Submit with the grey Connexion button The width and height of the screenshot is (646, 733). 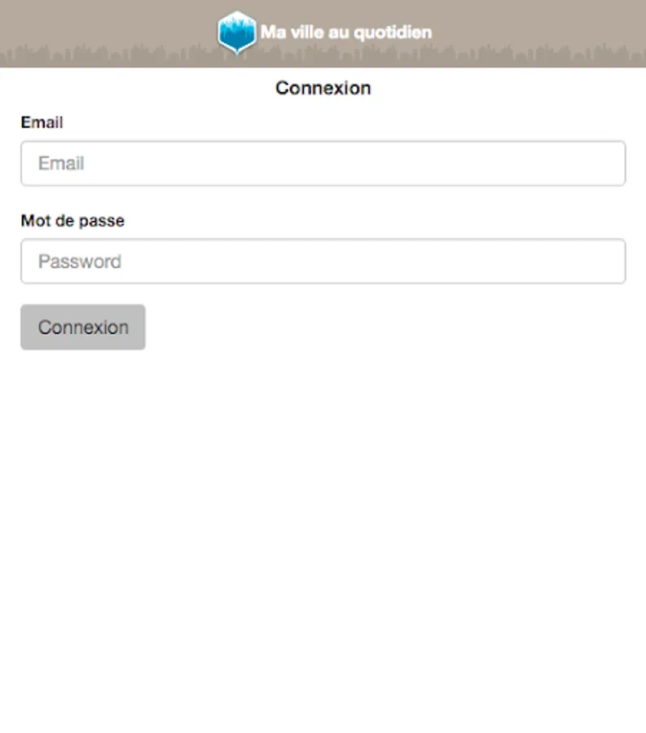tap(83, 327)
